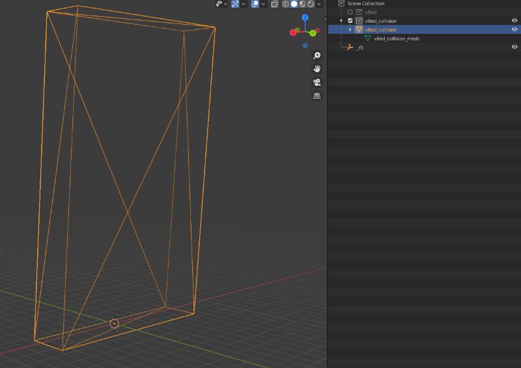Screen dimensions: 521x368
Task: Click X axis on navigation gizmo
Action: pos(293,33)
